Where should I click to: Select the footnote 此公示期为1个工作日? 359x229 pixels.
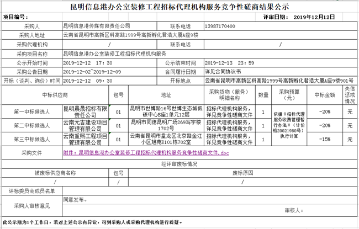pos(92,222)
